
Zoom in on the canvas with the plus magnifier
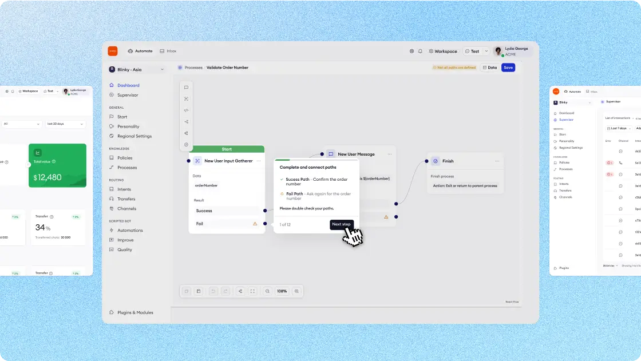[297, 291]
